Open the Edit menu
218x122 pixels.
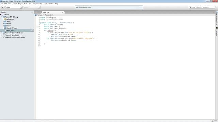[5, 4]
